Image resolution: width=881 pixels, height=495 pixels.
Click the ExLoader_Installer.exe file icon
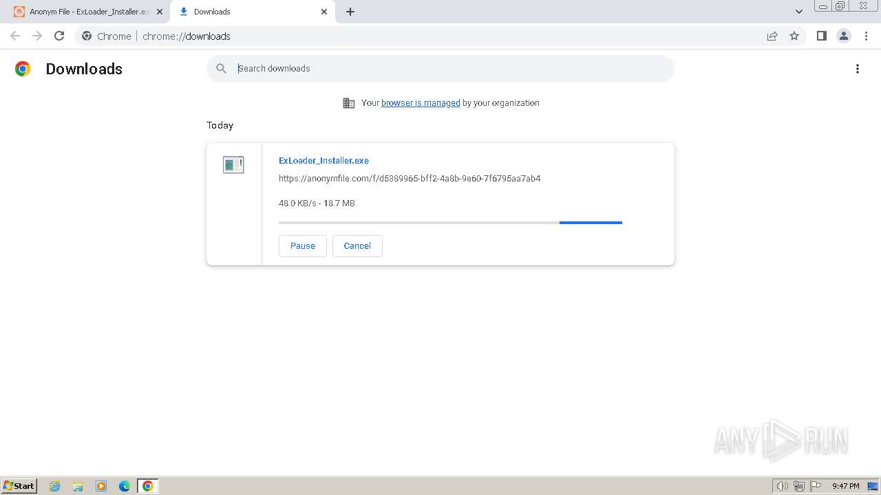[233, 164]
